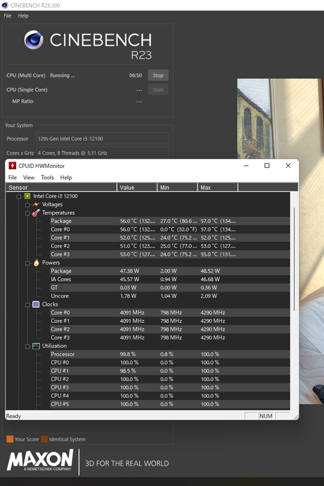
Task: Click the MAXON logo
Action: (40, 460)
